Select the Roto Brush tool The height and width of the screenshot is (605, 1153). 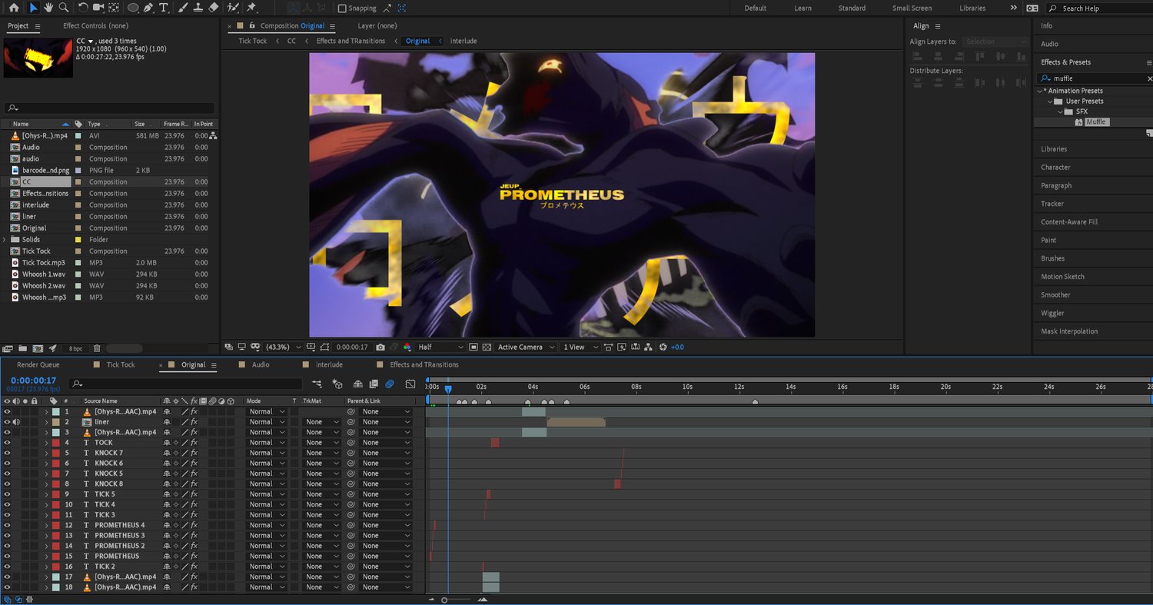pyautogui.click(x=233, y=8)
